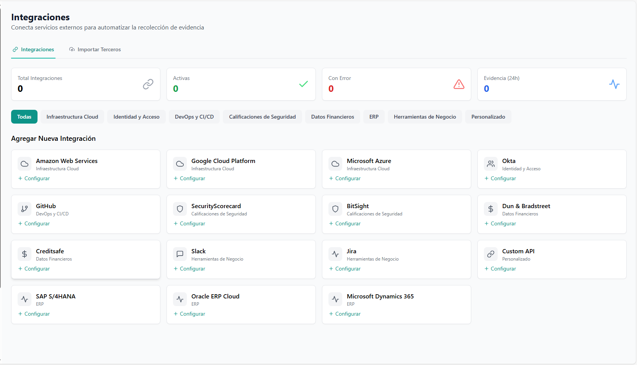Click the Custom API link icon
Image resolution: width=637 pixels, height=365 pixels.
tap(490, 254)
